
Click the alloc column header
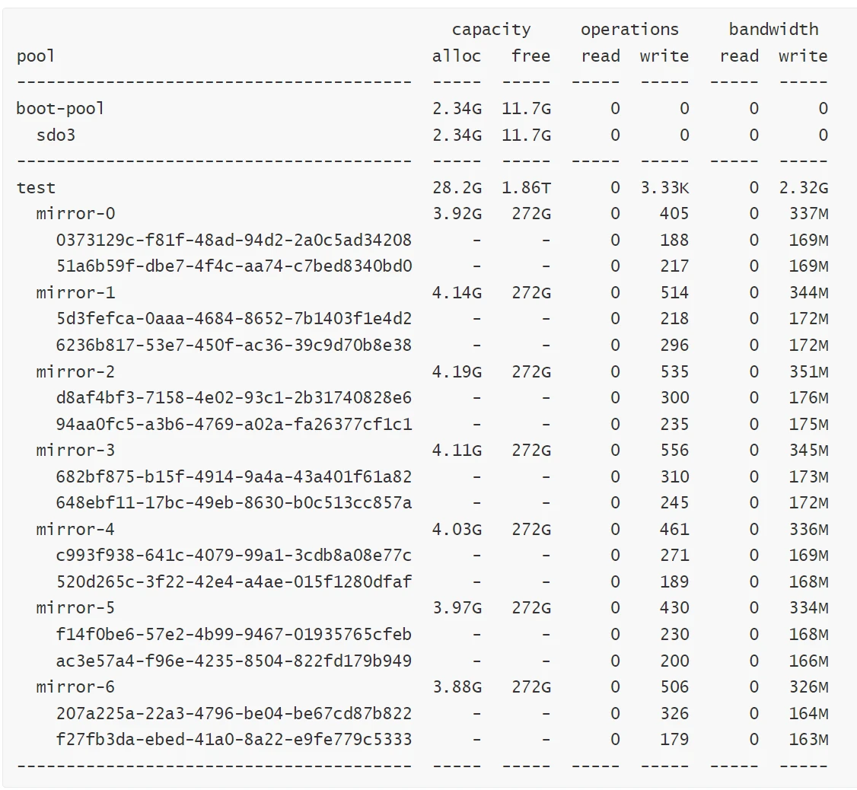click(457, 56)
